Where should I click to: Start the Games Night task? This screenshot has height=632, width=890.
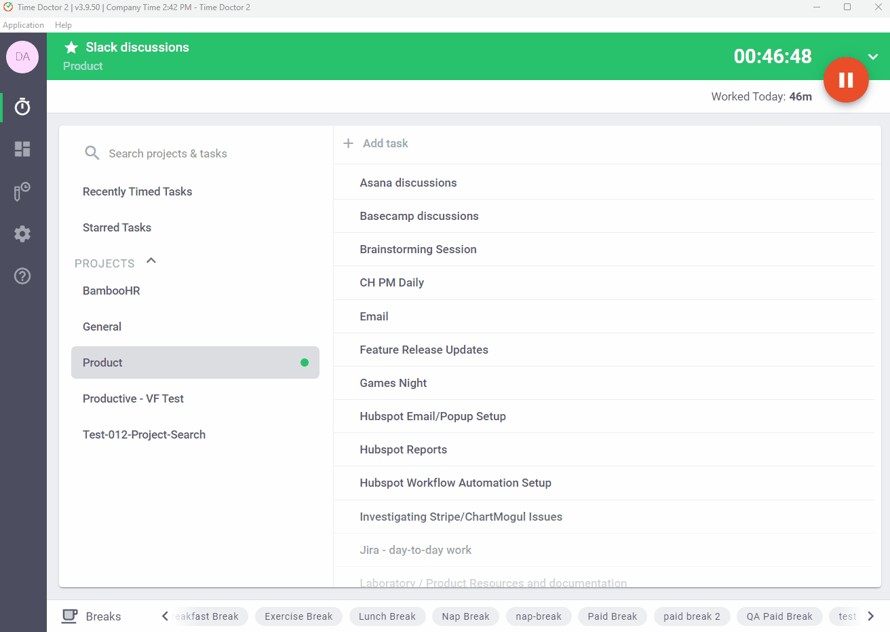pyautogui.click(x=604, y=383)
